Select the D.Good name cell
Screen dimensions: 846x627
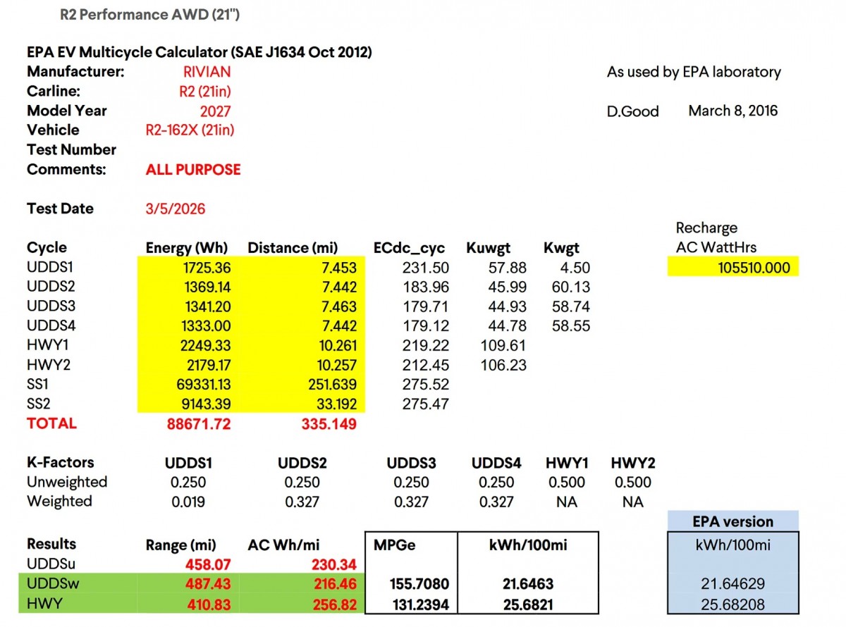click(x=632, y=111)
